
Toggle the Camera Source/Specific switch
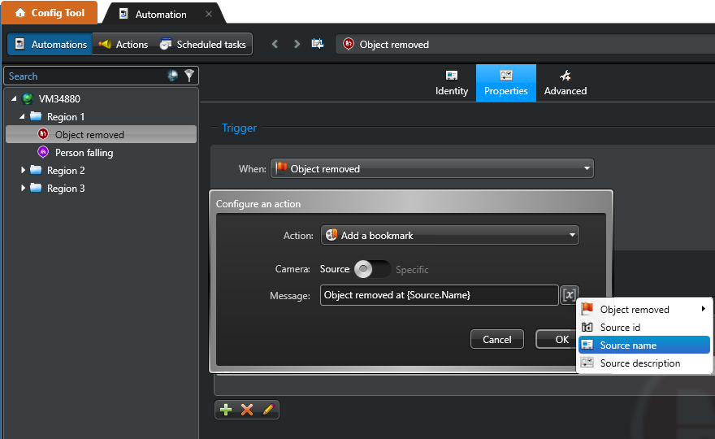pos(373,269)
